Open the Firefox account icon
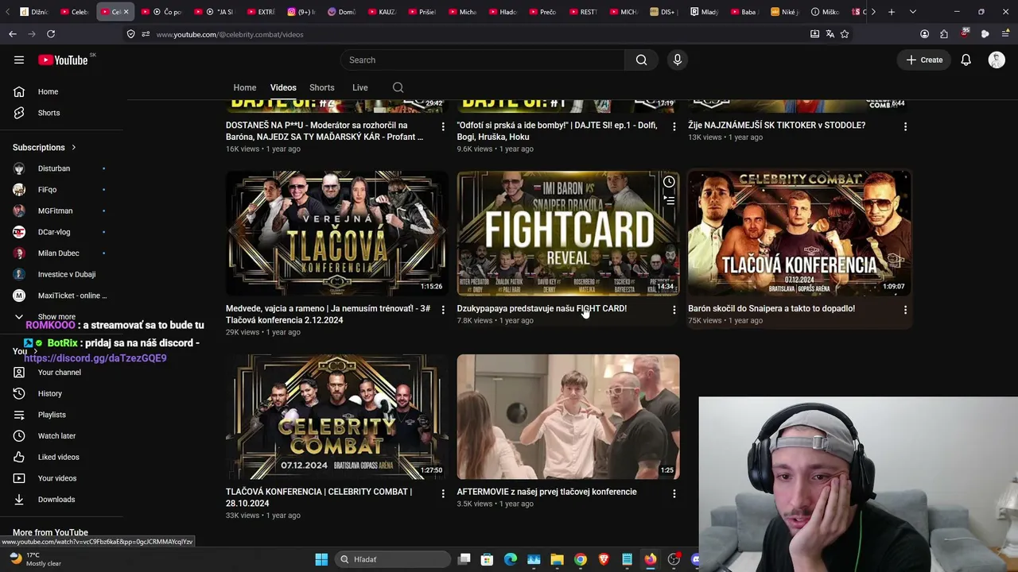1018x572 pixels. point(924,34)
